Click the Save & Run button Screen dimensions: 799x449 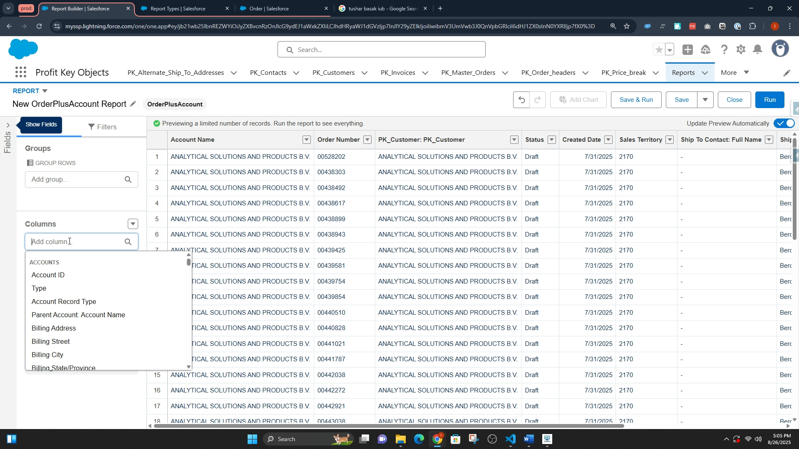click(636, 100)
